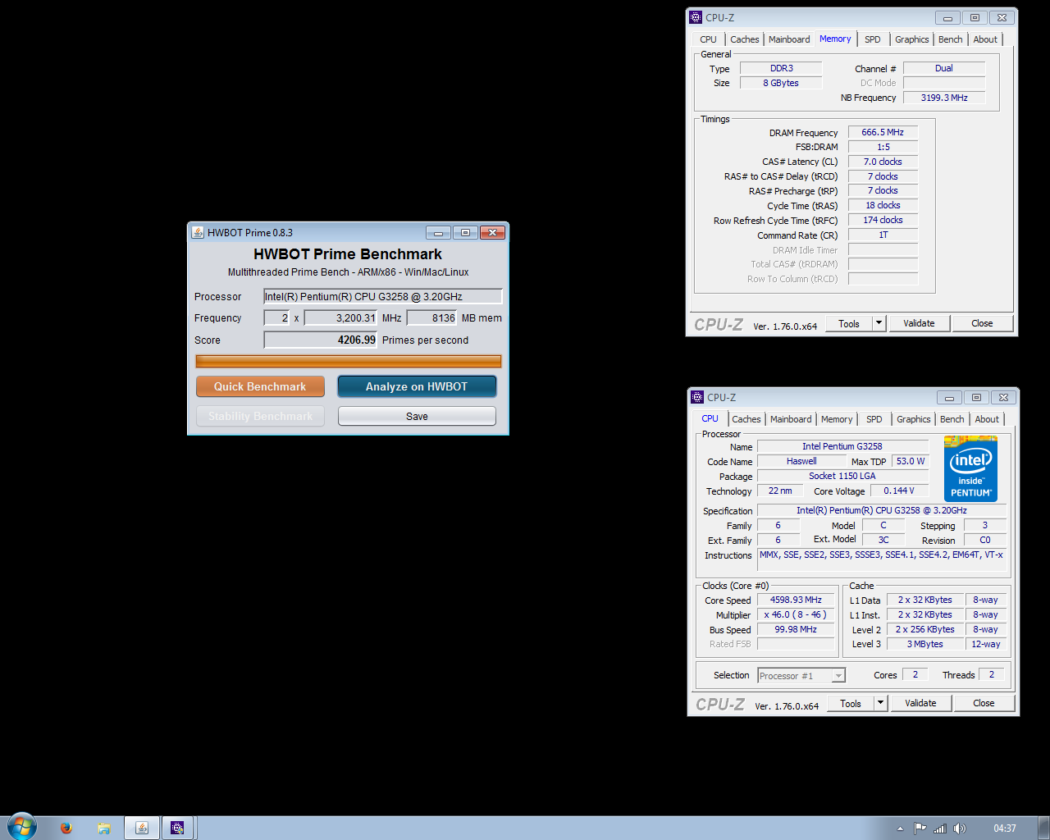1050x840 pixels.
Task: Start the Quick Benchmark
Action: click(x=260, y=386)
